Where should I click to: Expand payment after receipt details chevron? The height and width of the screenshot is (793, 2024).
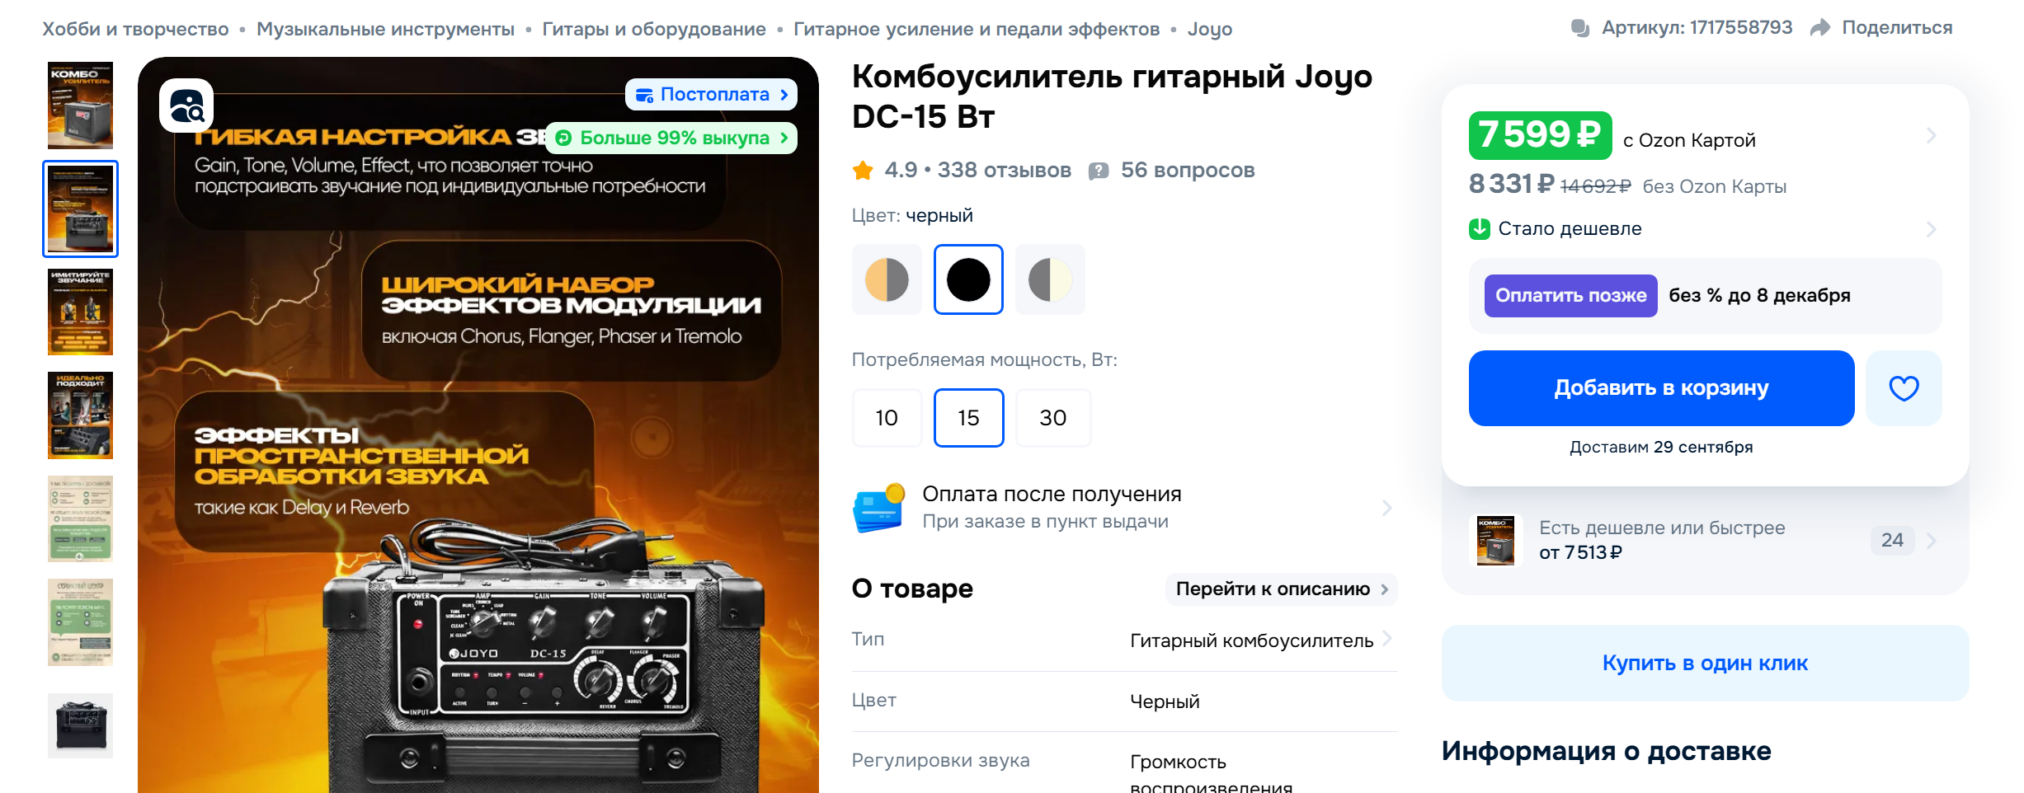coord(1386,508)
